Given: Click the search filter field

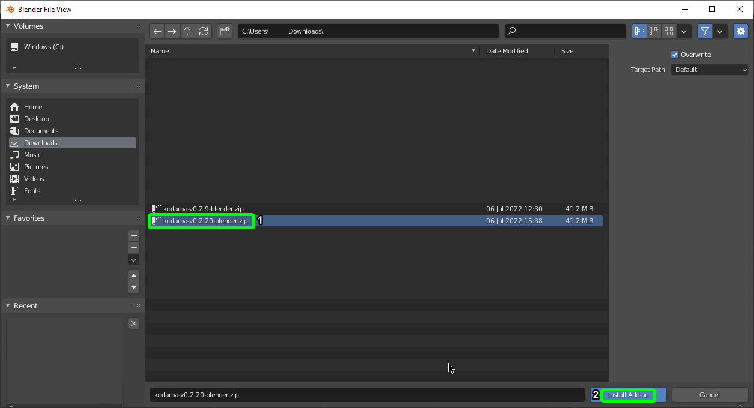Looking at the screenshot, I should point(565,31).
